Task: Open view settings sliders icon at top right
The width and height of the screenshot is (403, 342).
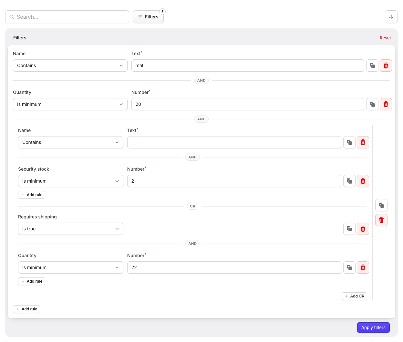Action: pos(391,17)
